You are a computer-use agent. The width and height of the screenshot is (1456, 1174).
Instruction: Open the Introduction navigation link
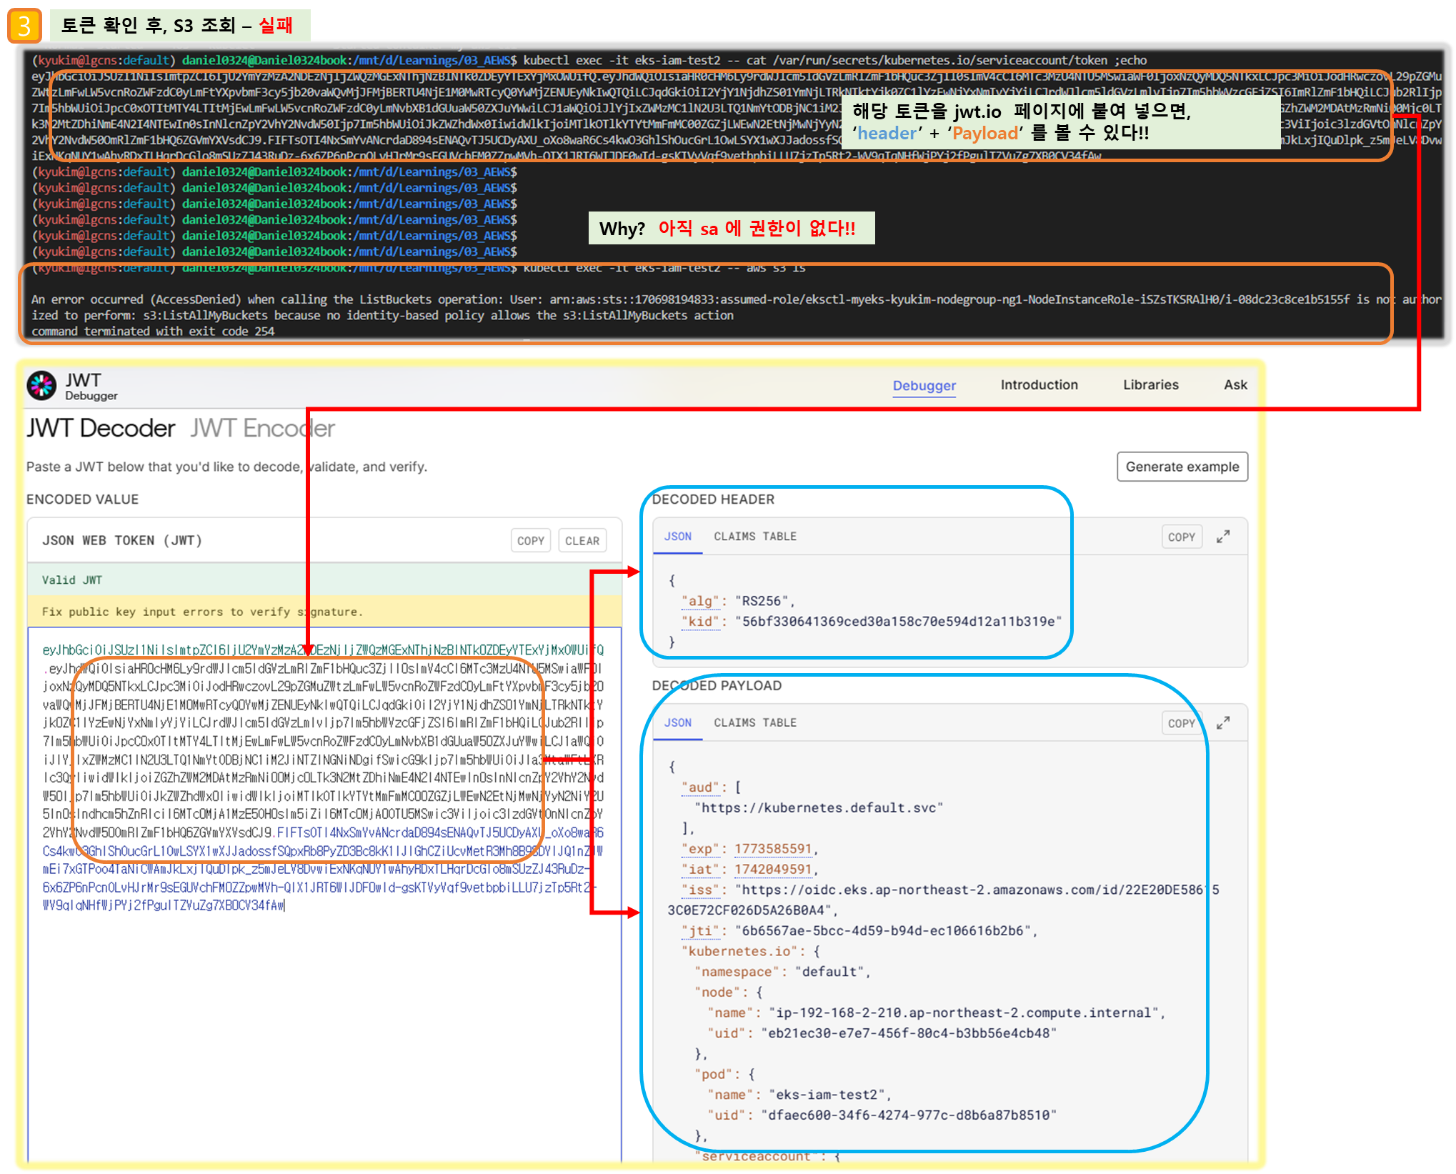click(1039, 384)
